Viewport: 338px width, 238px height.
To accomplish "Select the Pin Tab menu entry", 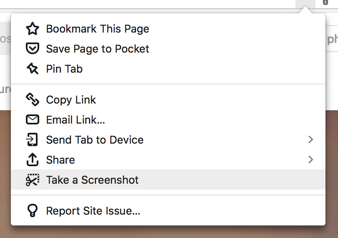I will click(x=64, y=69).
